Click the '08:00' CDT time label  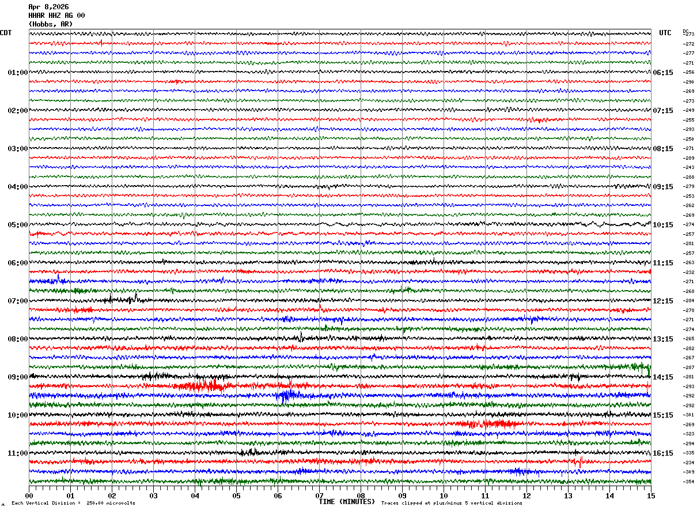coord(18,339)
